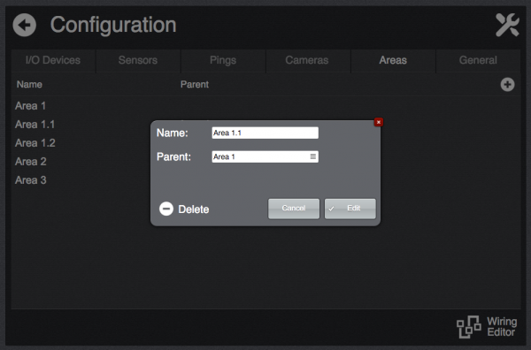Select Area 1.1 in the list
531x350 pixels.
point(35,125)
